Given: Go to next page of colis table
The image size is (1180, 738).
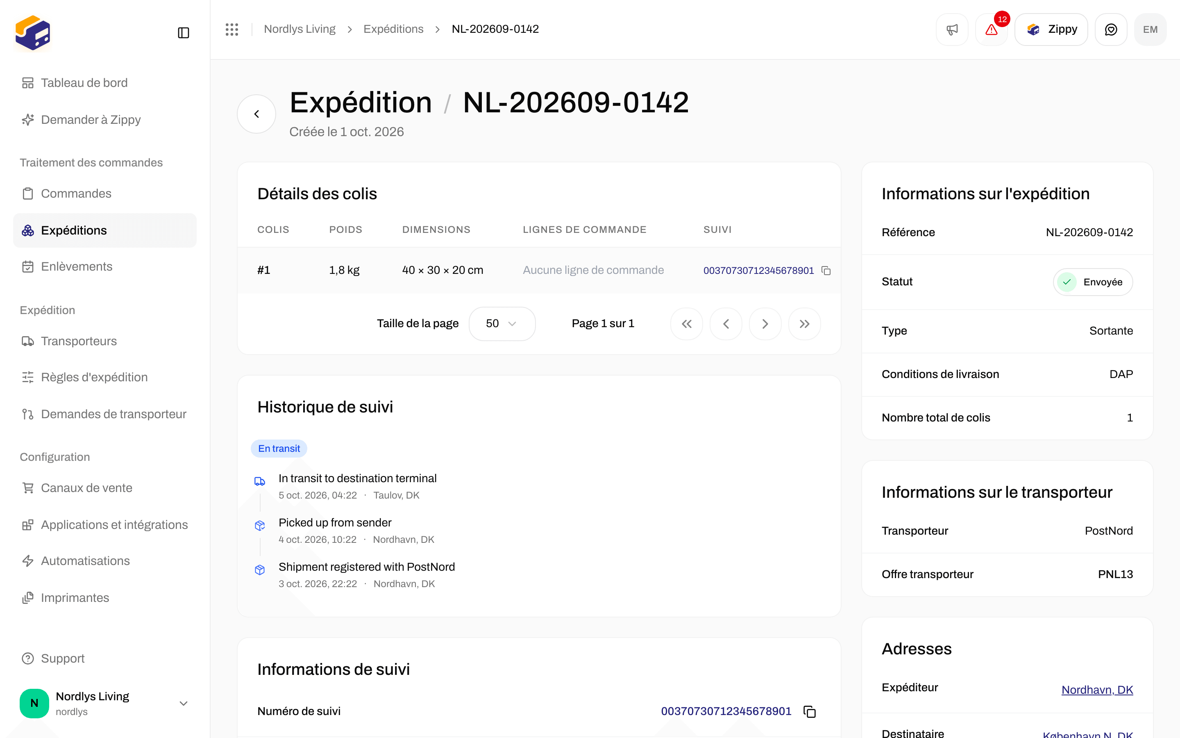Looking at the screenshot, I should (x=765, y=323).
